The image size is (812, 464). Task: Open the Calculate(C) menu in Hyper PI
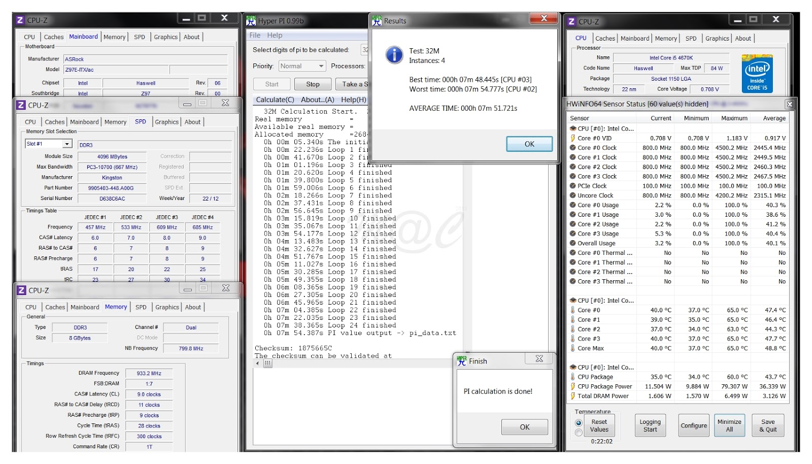click(275, 100)
